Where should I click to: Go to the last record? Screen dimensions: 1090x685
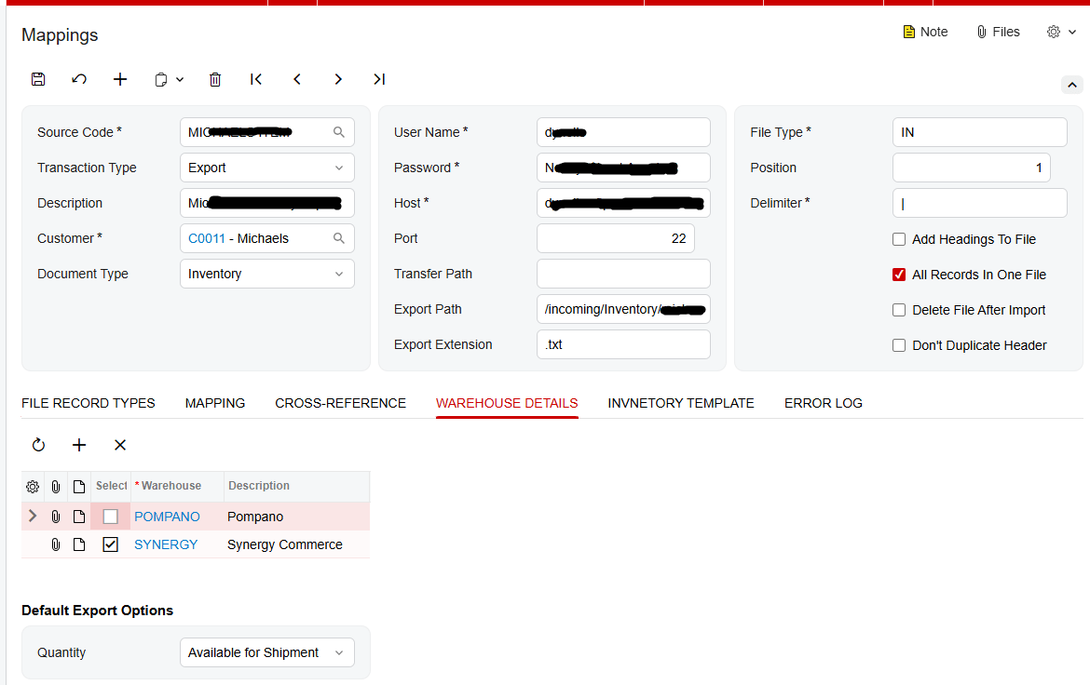point(379,79)
